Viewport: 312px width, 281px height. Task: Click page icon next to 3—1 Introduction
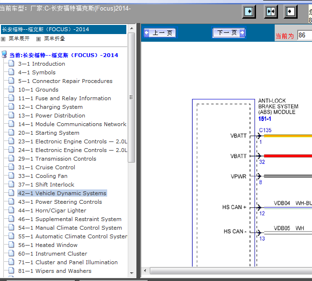tap(11, 63)
